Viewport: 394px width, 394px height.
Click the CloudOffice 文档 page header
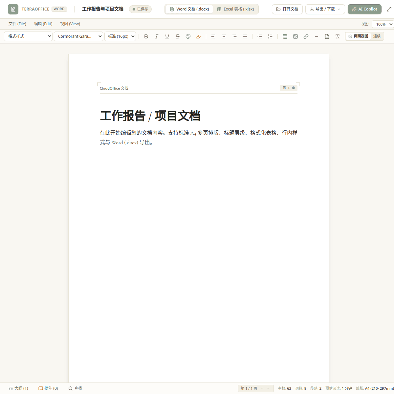(114, 88)
